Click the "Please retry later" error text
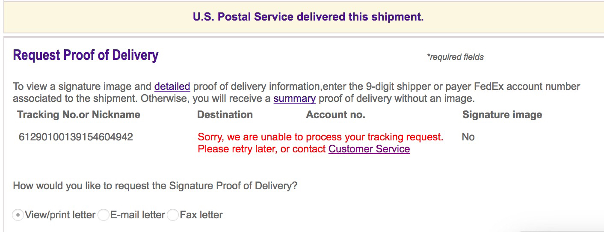604x232 pixels. [x=261, y=149]
